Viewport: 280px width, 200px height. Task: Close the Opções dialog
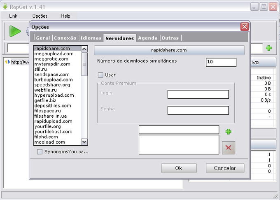245,27
